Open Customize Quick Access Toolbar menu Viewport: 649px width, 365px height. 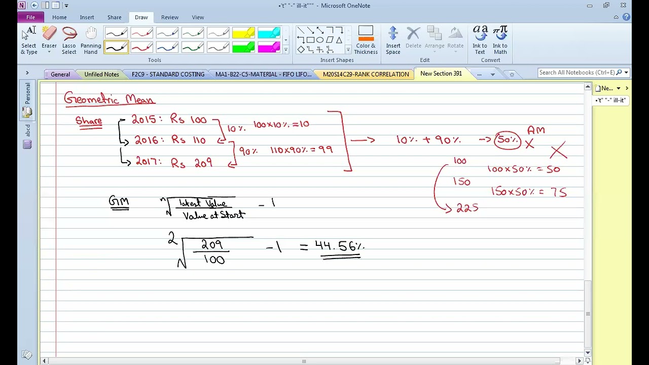66,6
